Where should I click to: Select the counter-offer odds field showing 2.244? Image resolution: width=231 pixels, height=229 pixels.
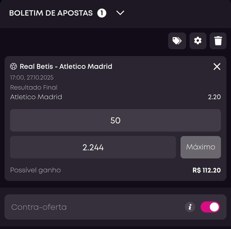93,147
